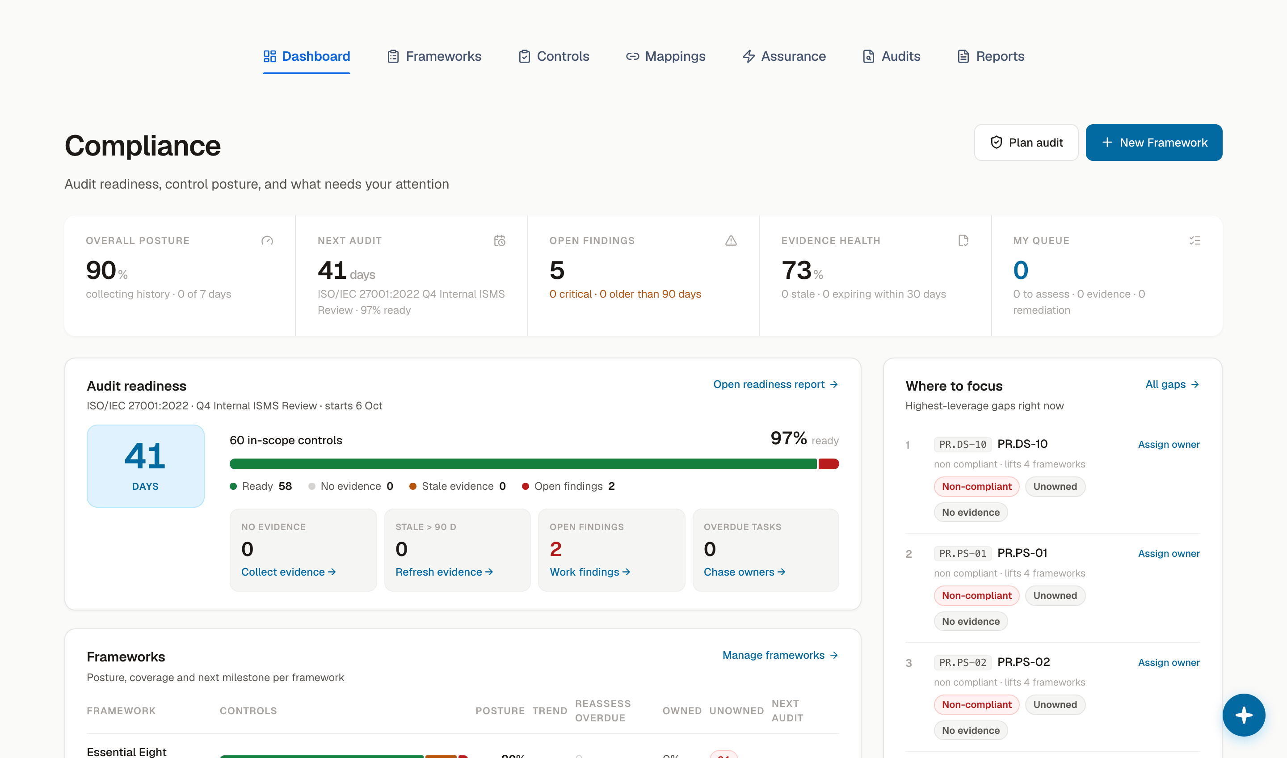
Task: Click the floating plus action button
Action: pos(1244,715)
